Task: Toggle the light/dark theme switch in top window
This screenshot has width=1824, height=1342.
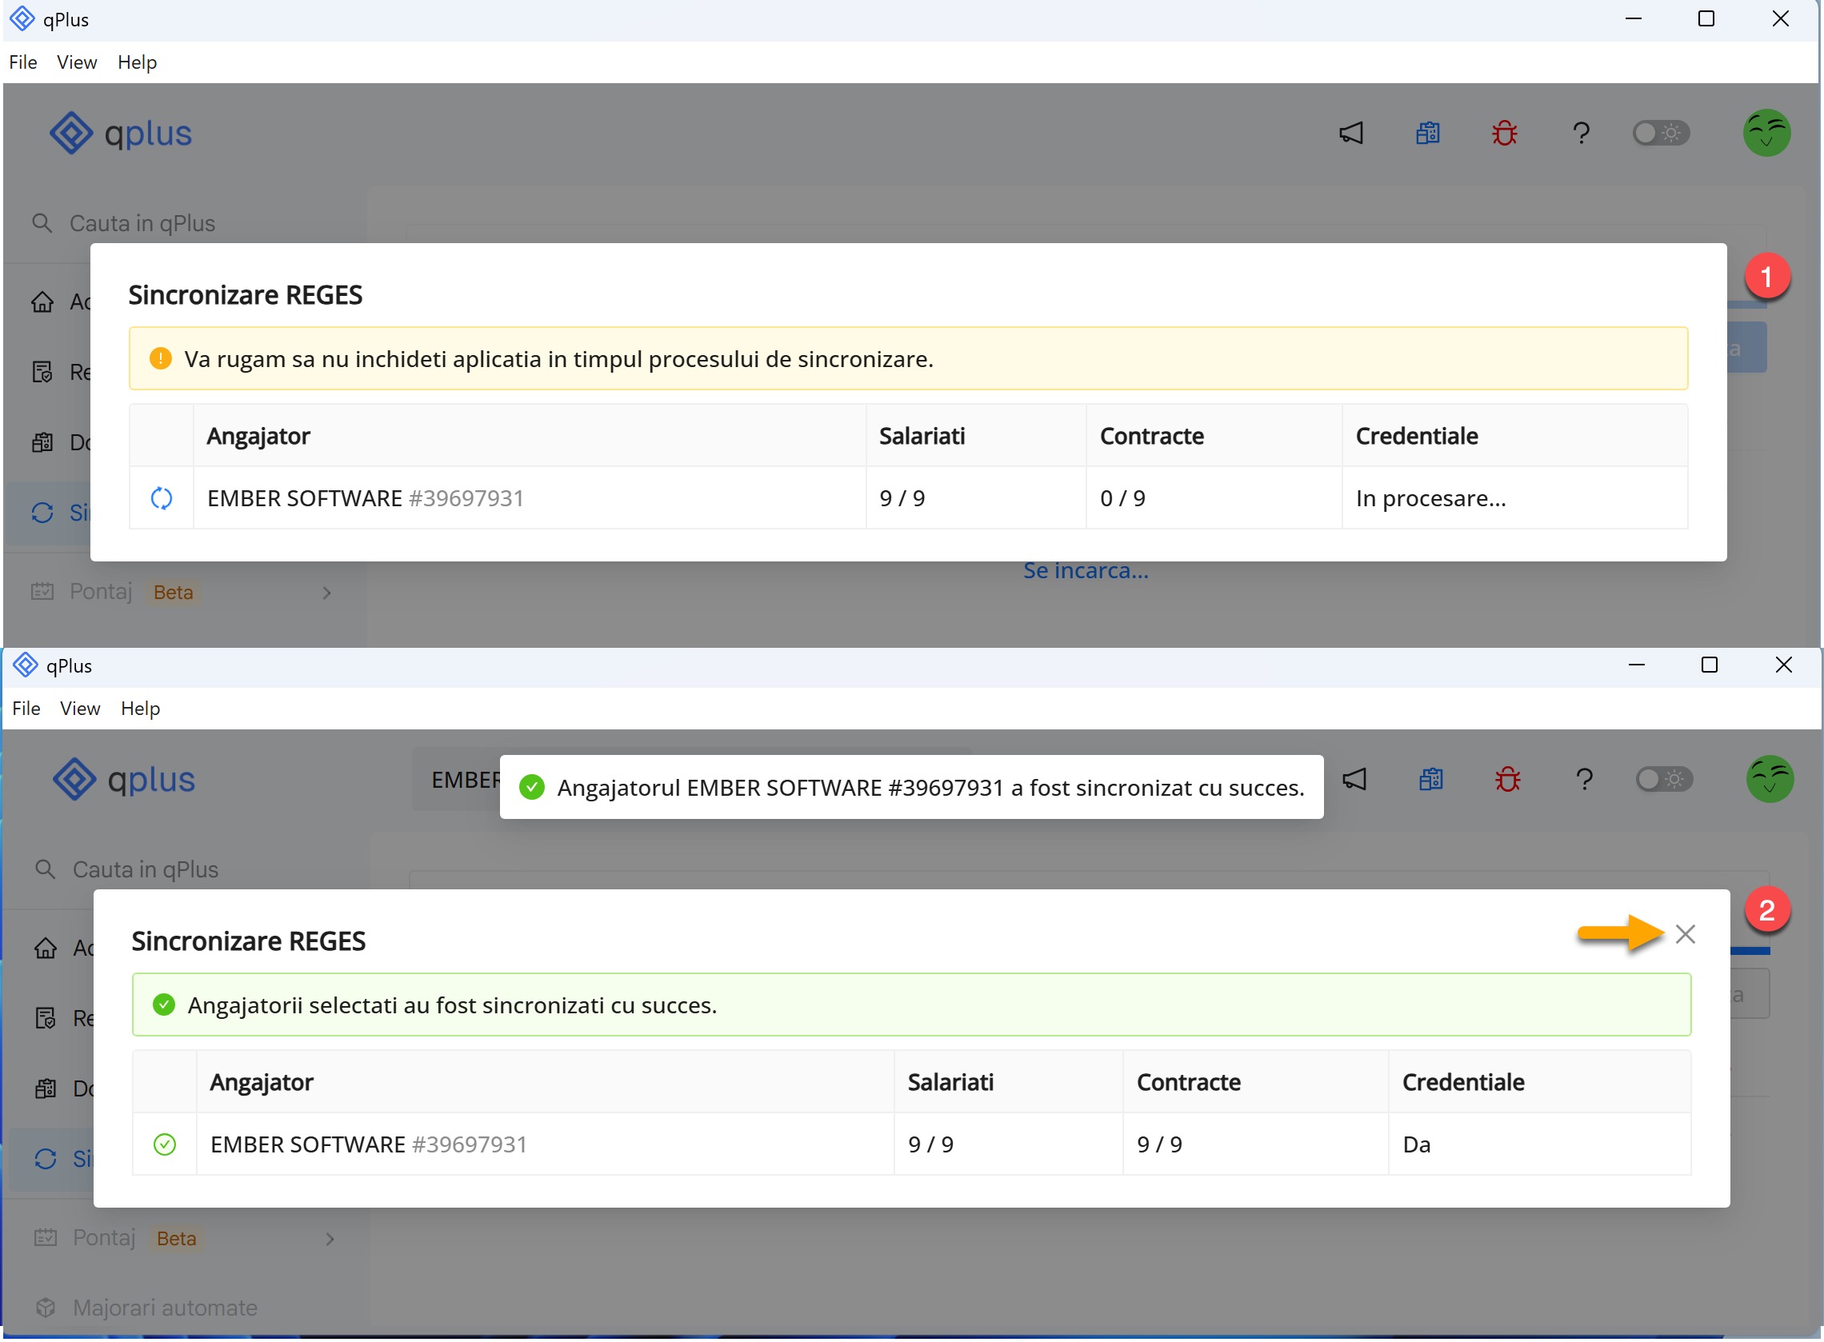Action: click(1661, 134)
